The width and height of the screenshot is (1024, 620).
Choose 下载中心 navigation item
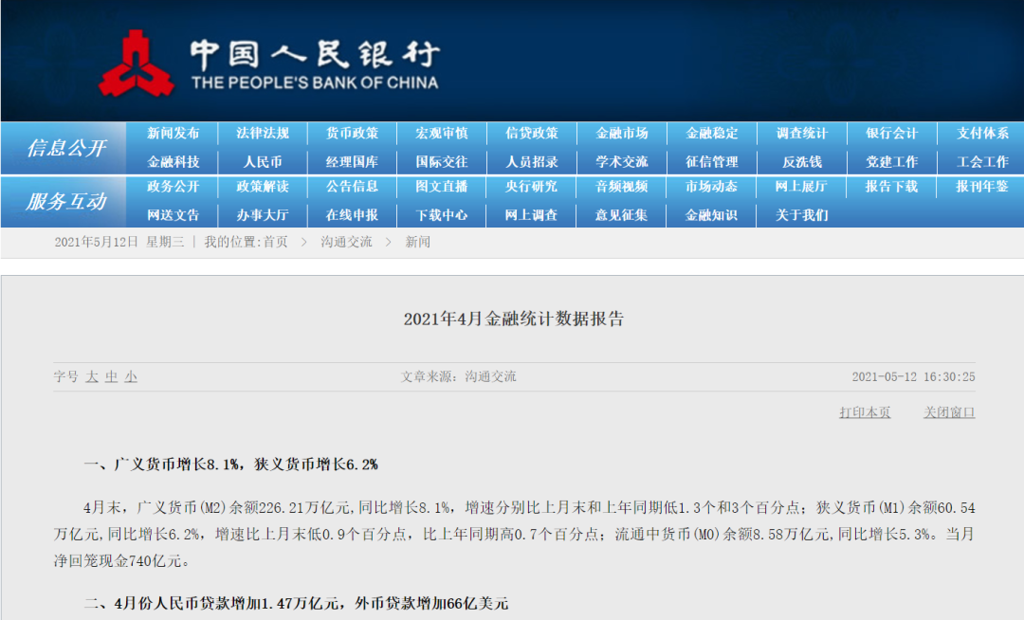[442, 215]
